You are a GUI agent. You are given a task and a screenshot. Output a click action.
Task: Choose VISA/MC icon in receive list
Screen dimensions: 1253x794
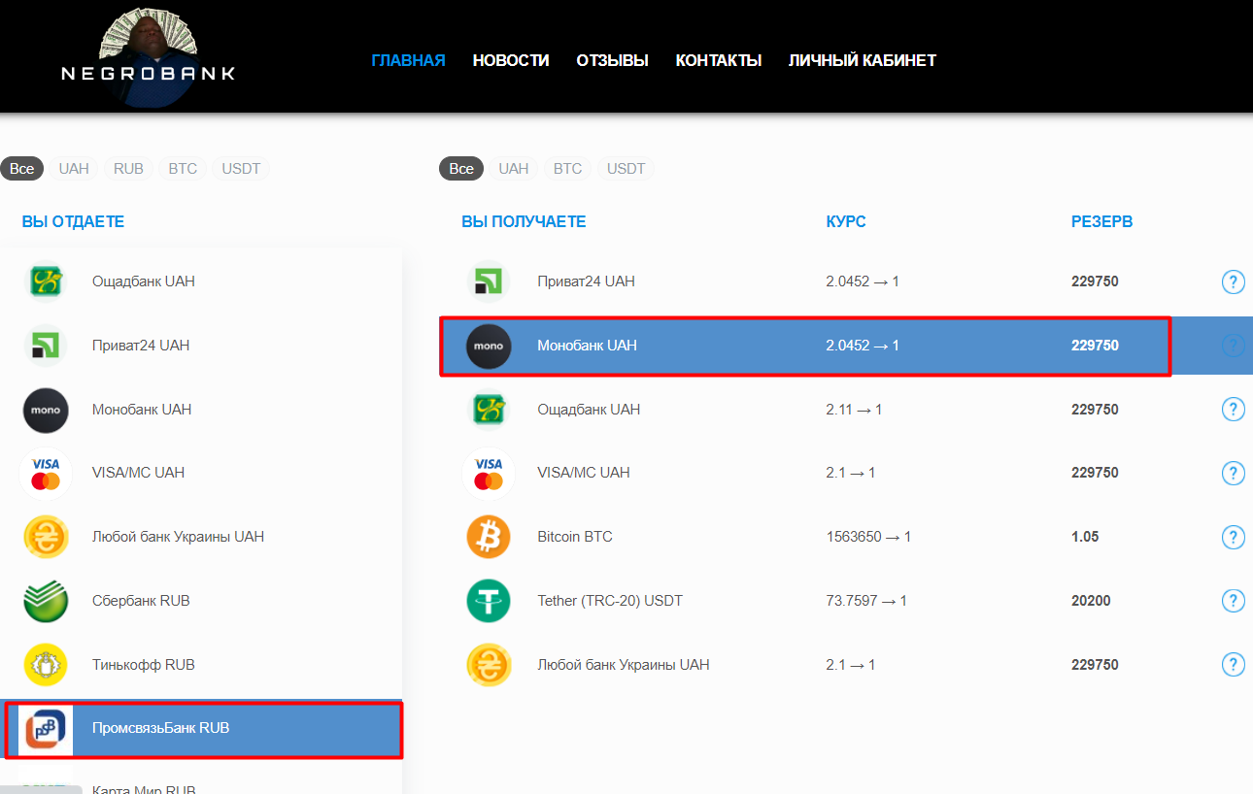[489, 473]
